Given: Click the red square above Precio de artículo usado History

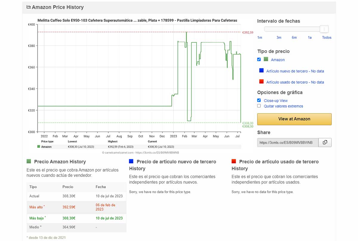Looking at the screenshot, I should click(x=234, y=161).
